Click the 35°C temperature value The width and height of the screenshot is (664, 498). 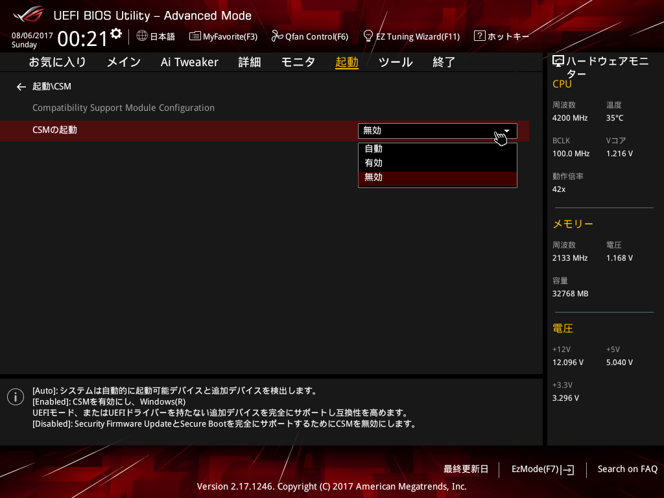[x=615, y=118]
